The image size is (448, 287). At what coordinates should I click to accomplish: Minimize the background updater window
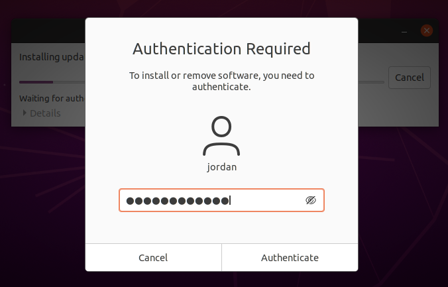404,31
